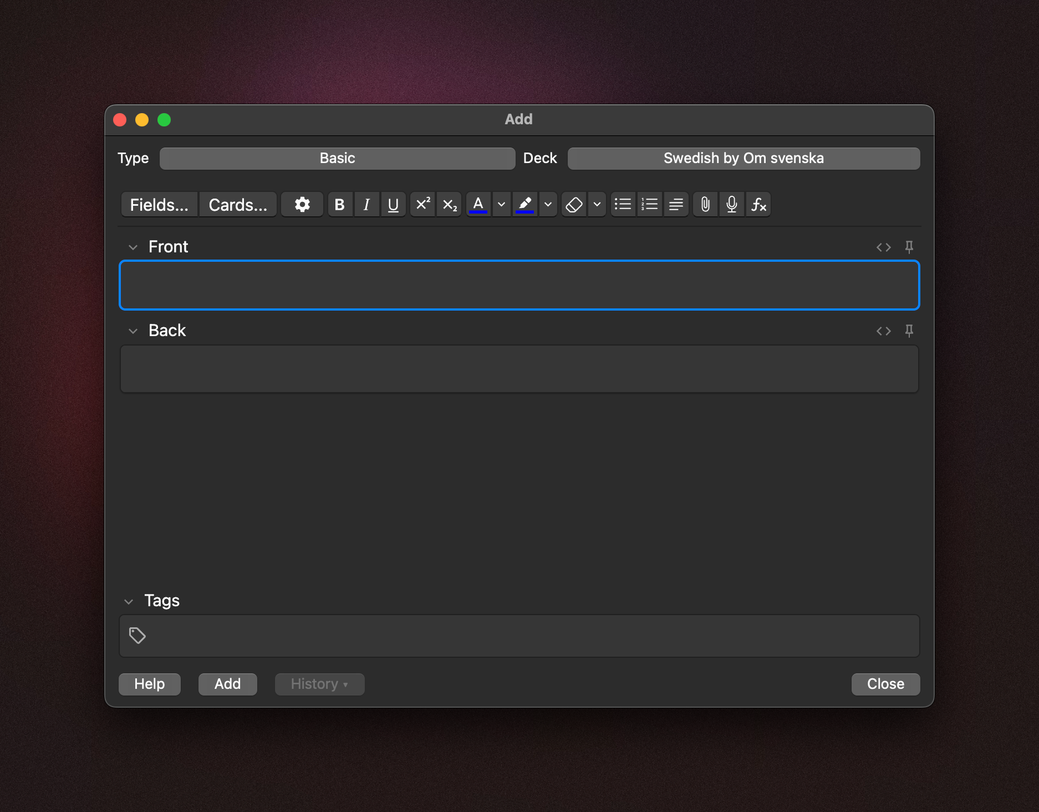Apply the text highlight color button
Viewport: 1039px width, 812px height.
coord(525,205)
